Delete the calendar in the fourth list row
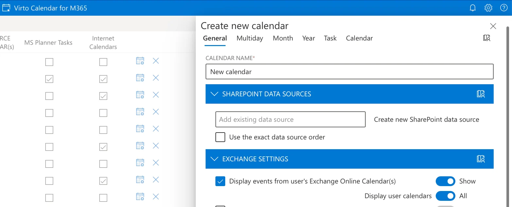Screen dimensions: 512x207 (156, 112)
